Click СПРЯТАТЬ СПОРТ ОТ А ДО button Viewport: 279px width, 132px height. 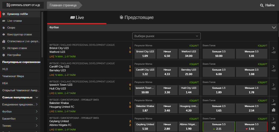(x=23, y=5)
